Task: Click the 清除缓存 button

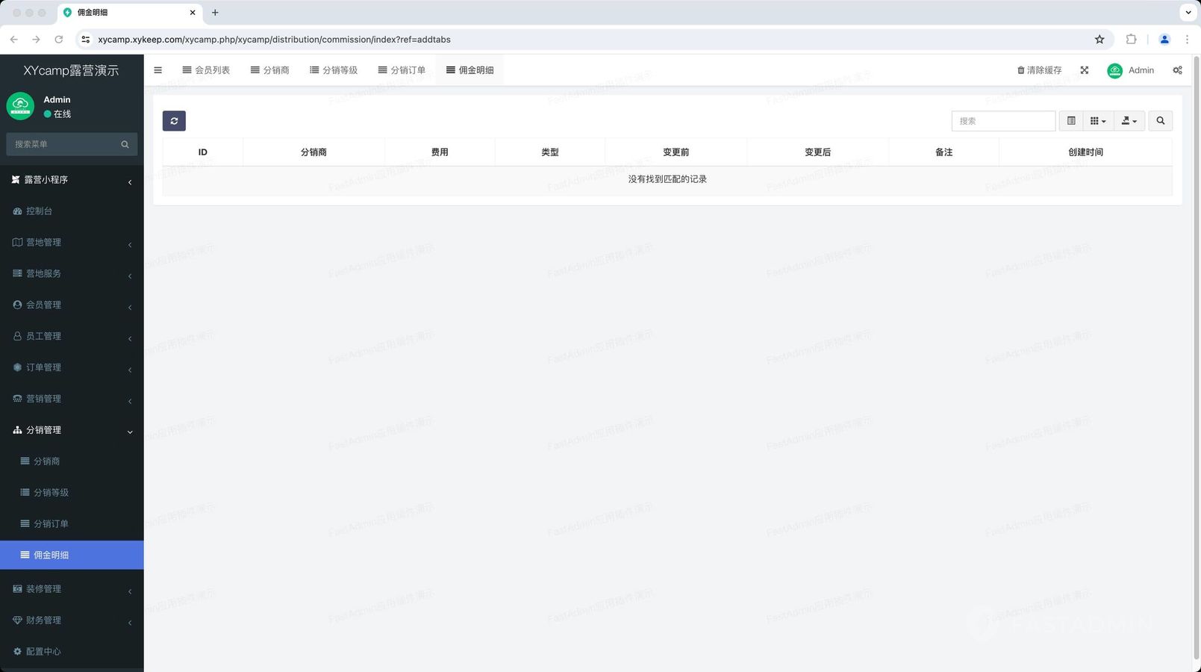Action: coord(1039,70)
